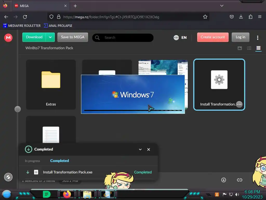The height and width of the screenshot is (200, 266).
Task: Expand the left sidebar arrow handle
Action: coord(18,109)
